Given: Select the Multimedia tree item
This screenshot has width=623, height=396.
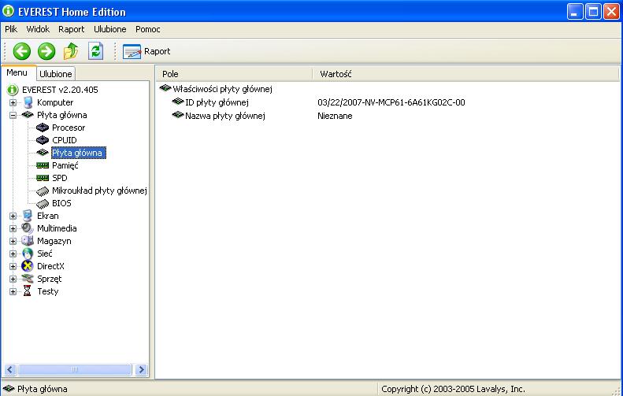Looking at the screenshot, I should pyautogui.click(x=57, y=228).
